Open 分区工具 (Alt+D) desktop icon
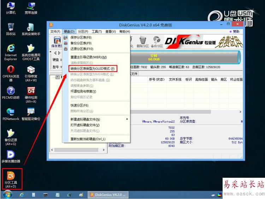 point(11,180)
